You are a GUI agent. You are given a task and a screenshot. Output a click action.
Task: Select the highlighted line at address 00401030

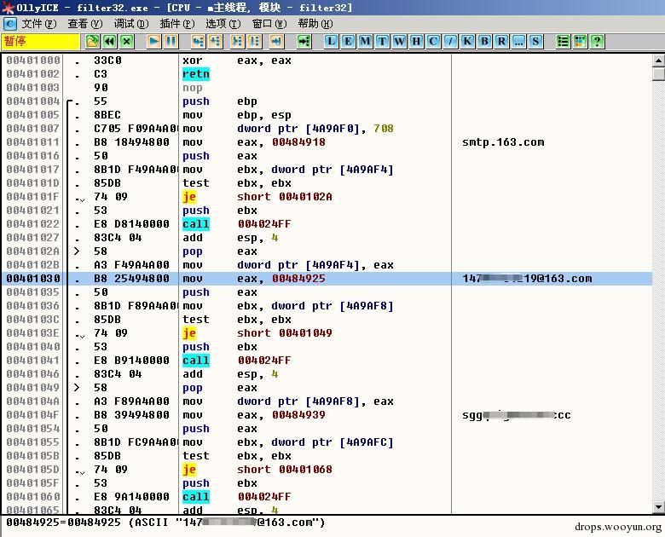(327, 279)
